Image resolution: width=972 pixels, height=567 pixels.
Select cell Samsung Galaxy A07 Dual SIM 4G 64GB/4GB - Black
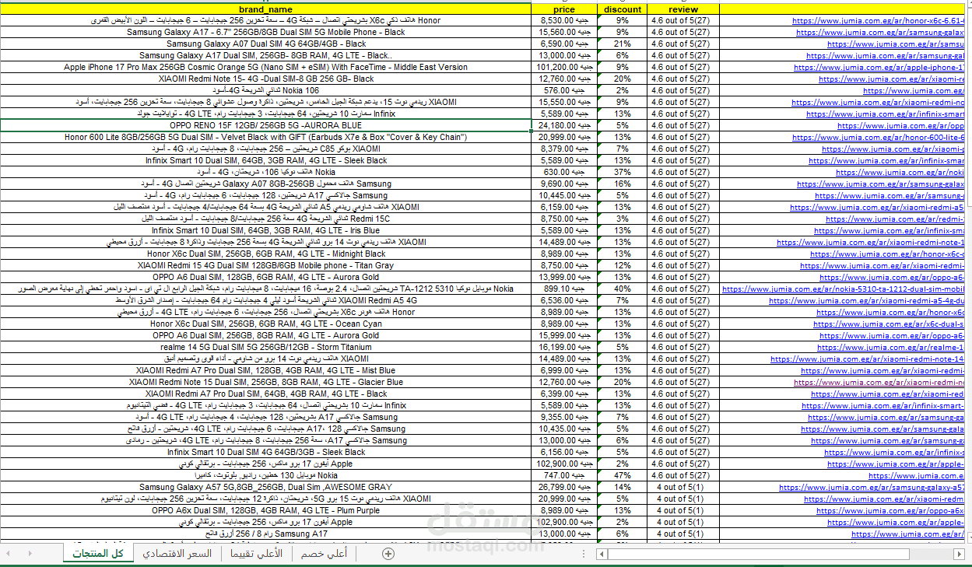[266, 44]
